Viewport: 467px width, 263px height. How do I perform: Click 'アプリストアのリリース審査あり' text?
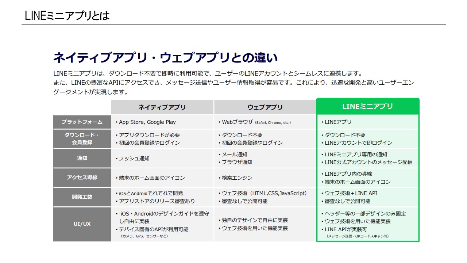point(157,201)
